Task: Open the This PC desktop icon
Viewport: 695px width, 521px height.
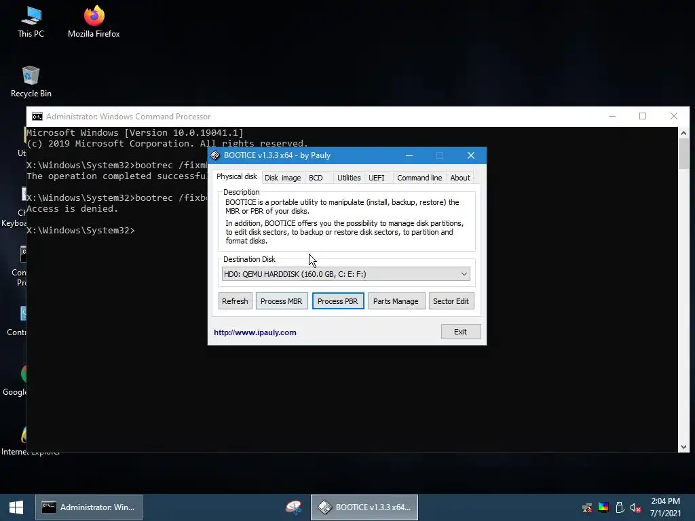Action: [x=31, y=22]
